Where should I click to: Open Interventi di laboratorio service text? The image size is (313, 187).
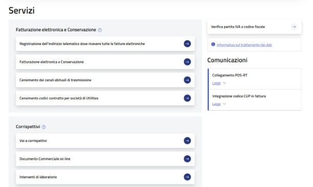click(x=38, y=177)
